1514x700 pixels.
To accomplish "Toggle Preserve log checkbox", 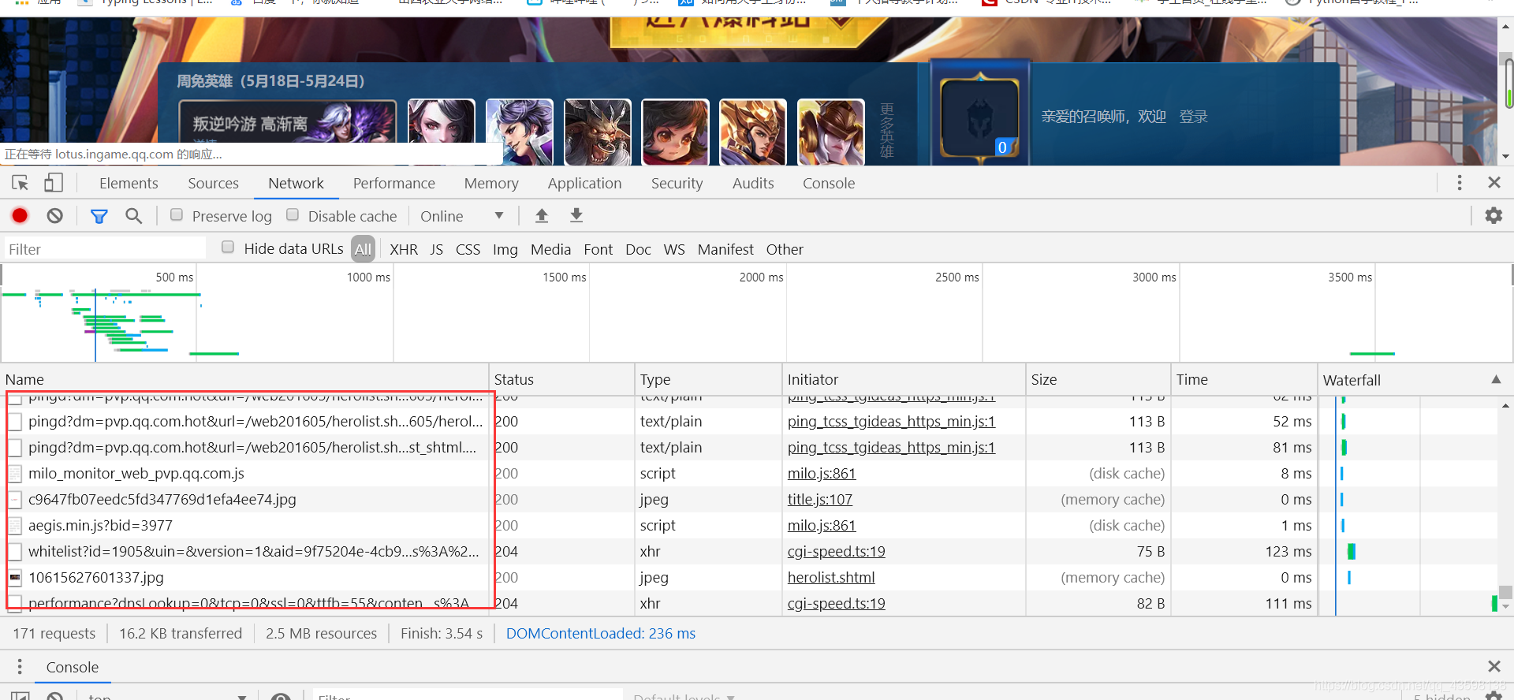I will pyautogui.click(x=177, y=214).
